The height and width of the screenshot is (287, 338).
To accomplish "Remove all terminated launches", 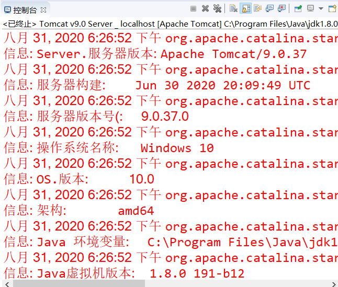I will 217,8.
